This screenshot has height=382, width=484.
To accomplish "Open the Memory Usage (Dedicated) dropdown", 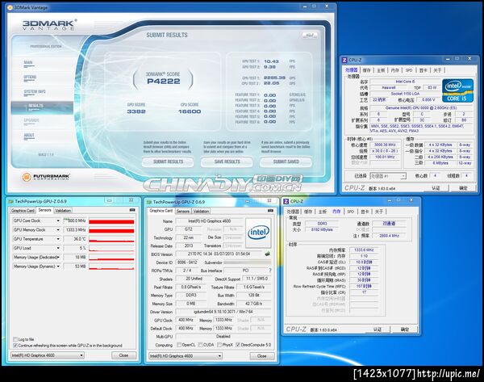I will click(x=58, y=257).
